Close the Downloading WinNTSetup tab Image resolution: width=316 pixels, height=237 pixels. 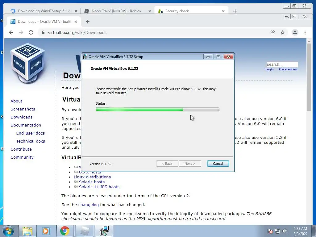tap(76, 11)
